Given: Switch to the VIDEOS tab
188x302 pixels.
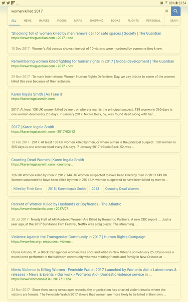Looking at the screenshot, I should (62, 21).
